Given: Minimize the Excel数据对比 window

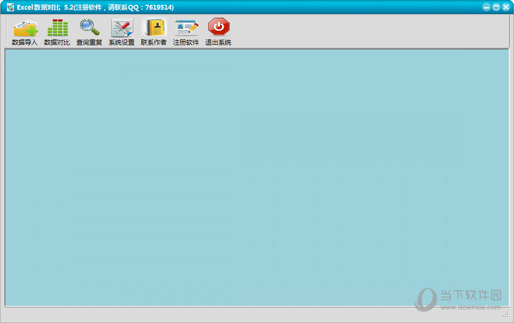Looking at the screenshot, I should 487,7.
